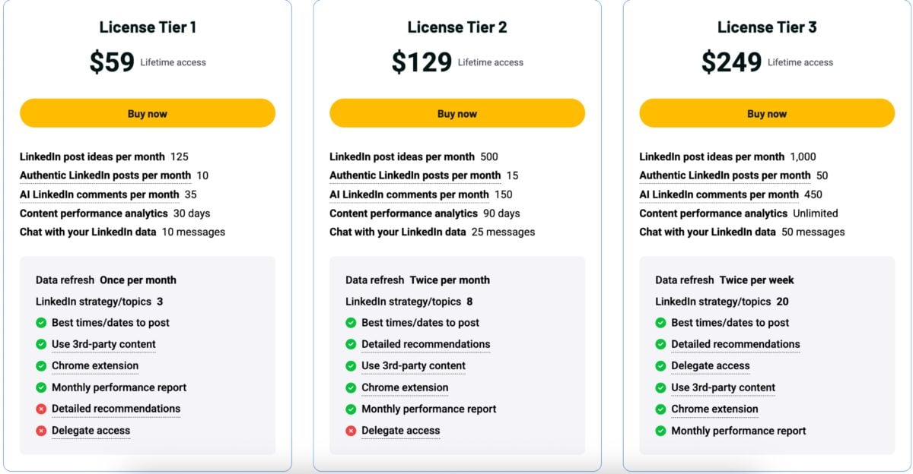Screen dimensions: 913x474
Task: Click Tier 1 red X beside Delegate access
Action: tap(41, 431)
